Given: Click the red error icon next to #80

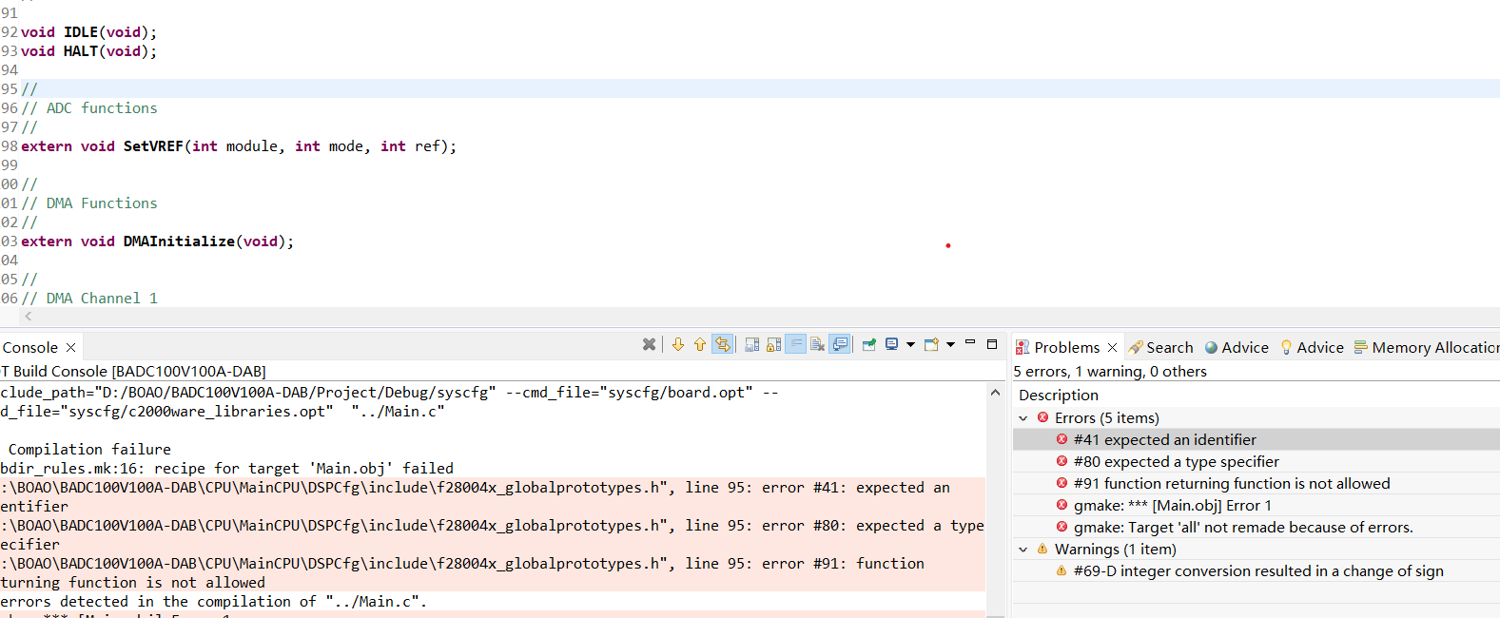Looking at the screenshot, I should click(1062, 461).
